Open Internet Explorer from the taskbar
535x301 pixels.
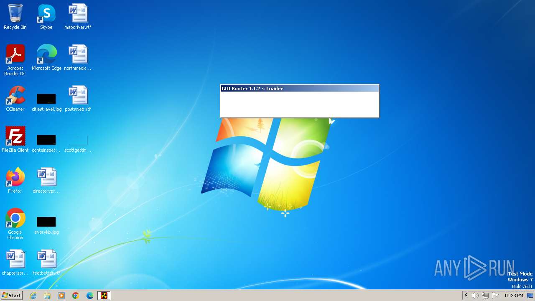pos(33,296)
